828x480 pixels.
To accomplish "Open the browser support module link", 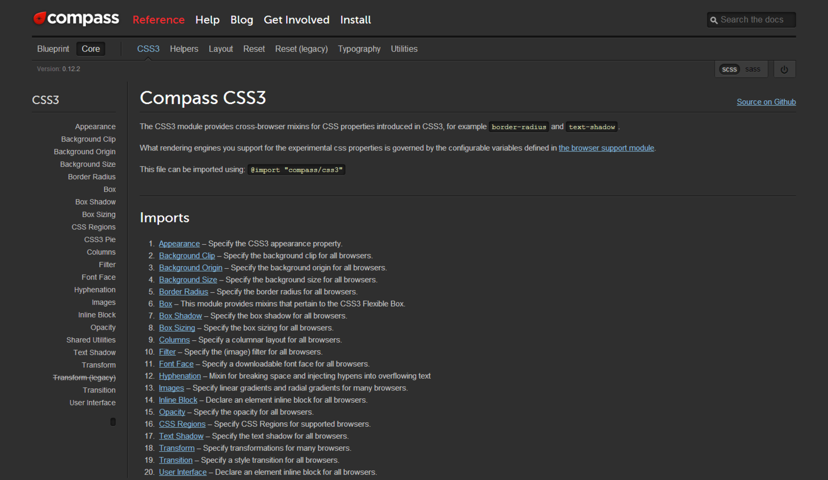I will [x=606, y=148].
